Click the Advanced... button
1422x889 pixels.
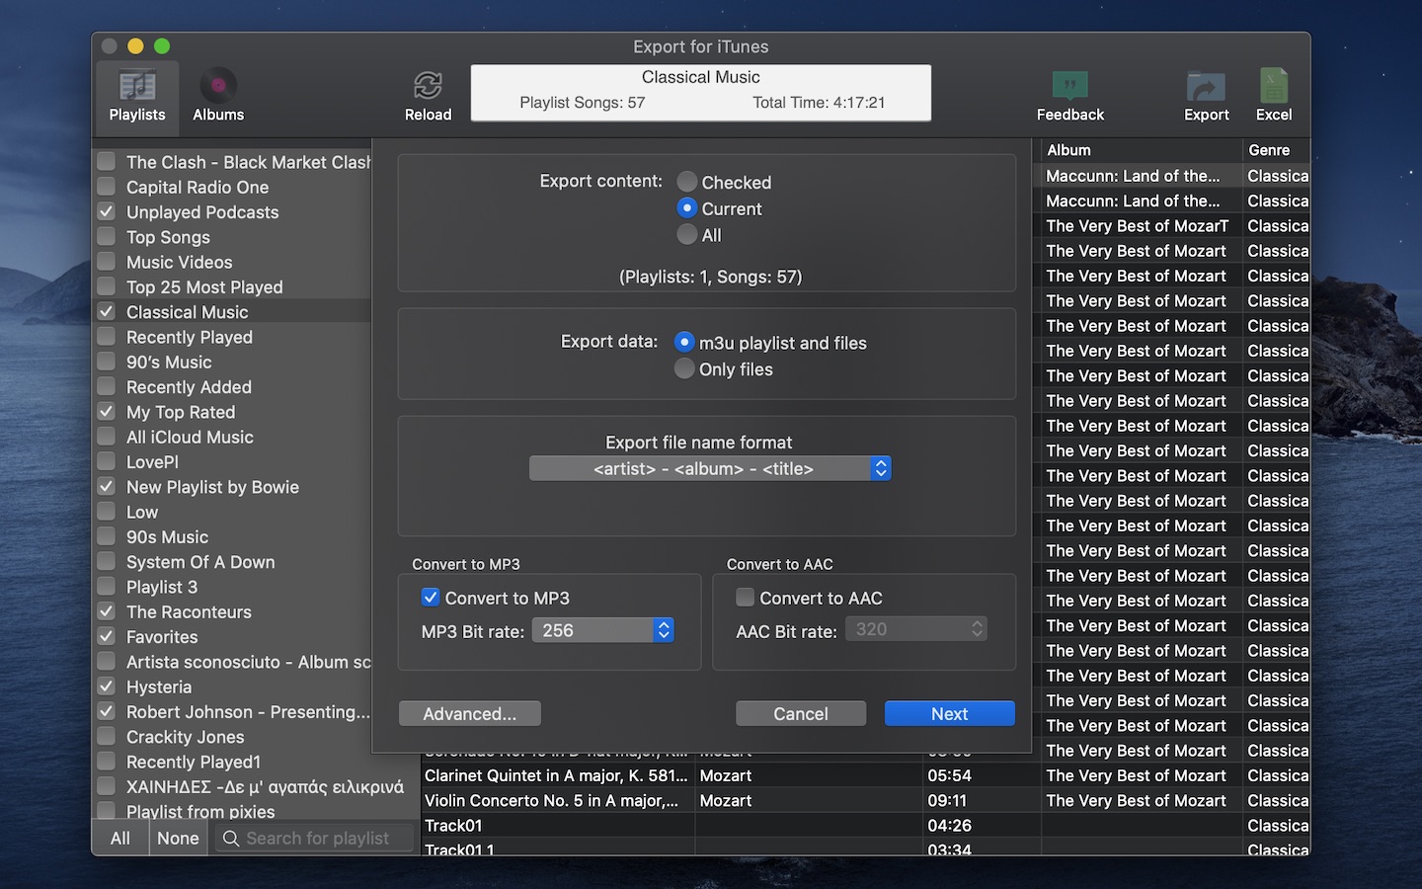tap(470, 713)
